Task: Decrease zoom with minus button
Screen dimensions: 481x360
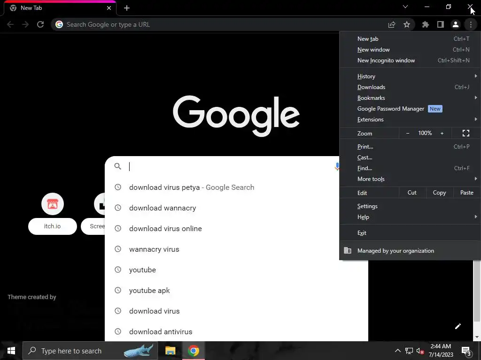Action: [x=408, y=133]
